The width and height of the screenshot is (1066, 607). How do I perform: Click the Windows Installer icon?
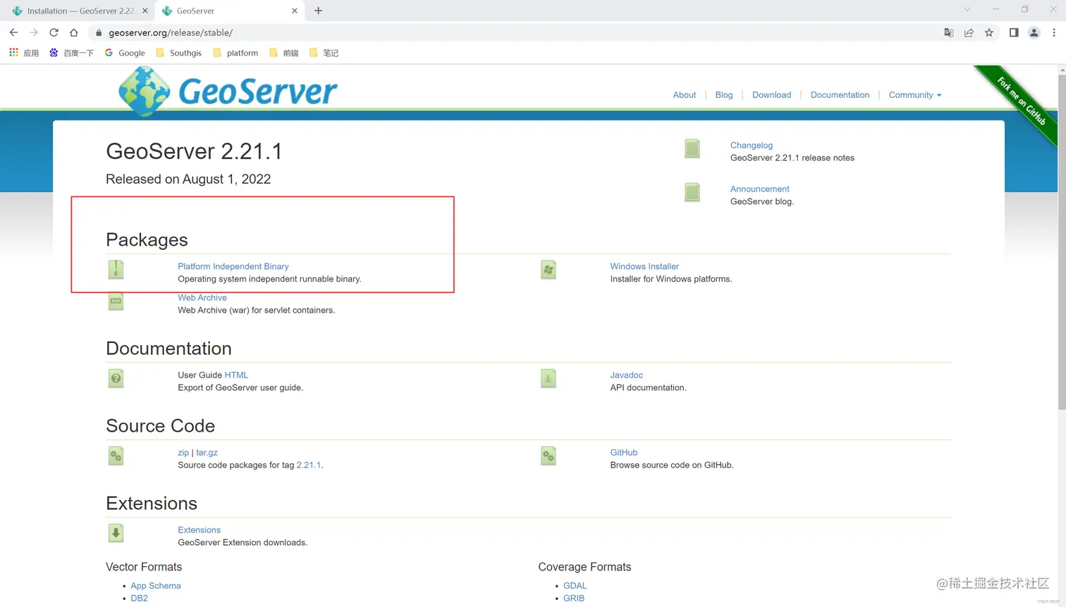point(549,270)
